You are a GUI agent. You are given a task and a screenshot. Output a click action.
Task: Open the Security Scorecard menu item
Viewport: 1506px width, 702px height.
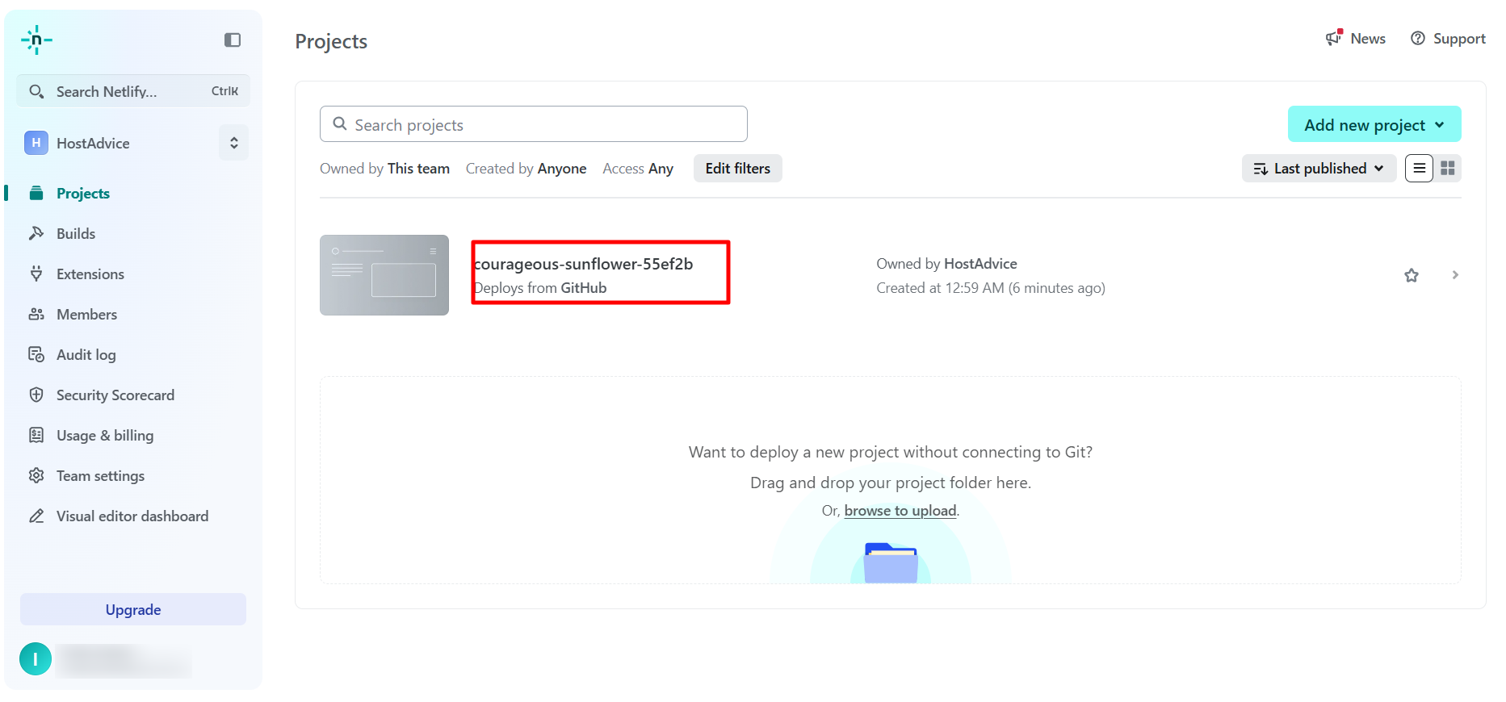[x=115, y=395]
